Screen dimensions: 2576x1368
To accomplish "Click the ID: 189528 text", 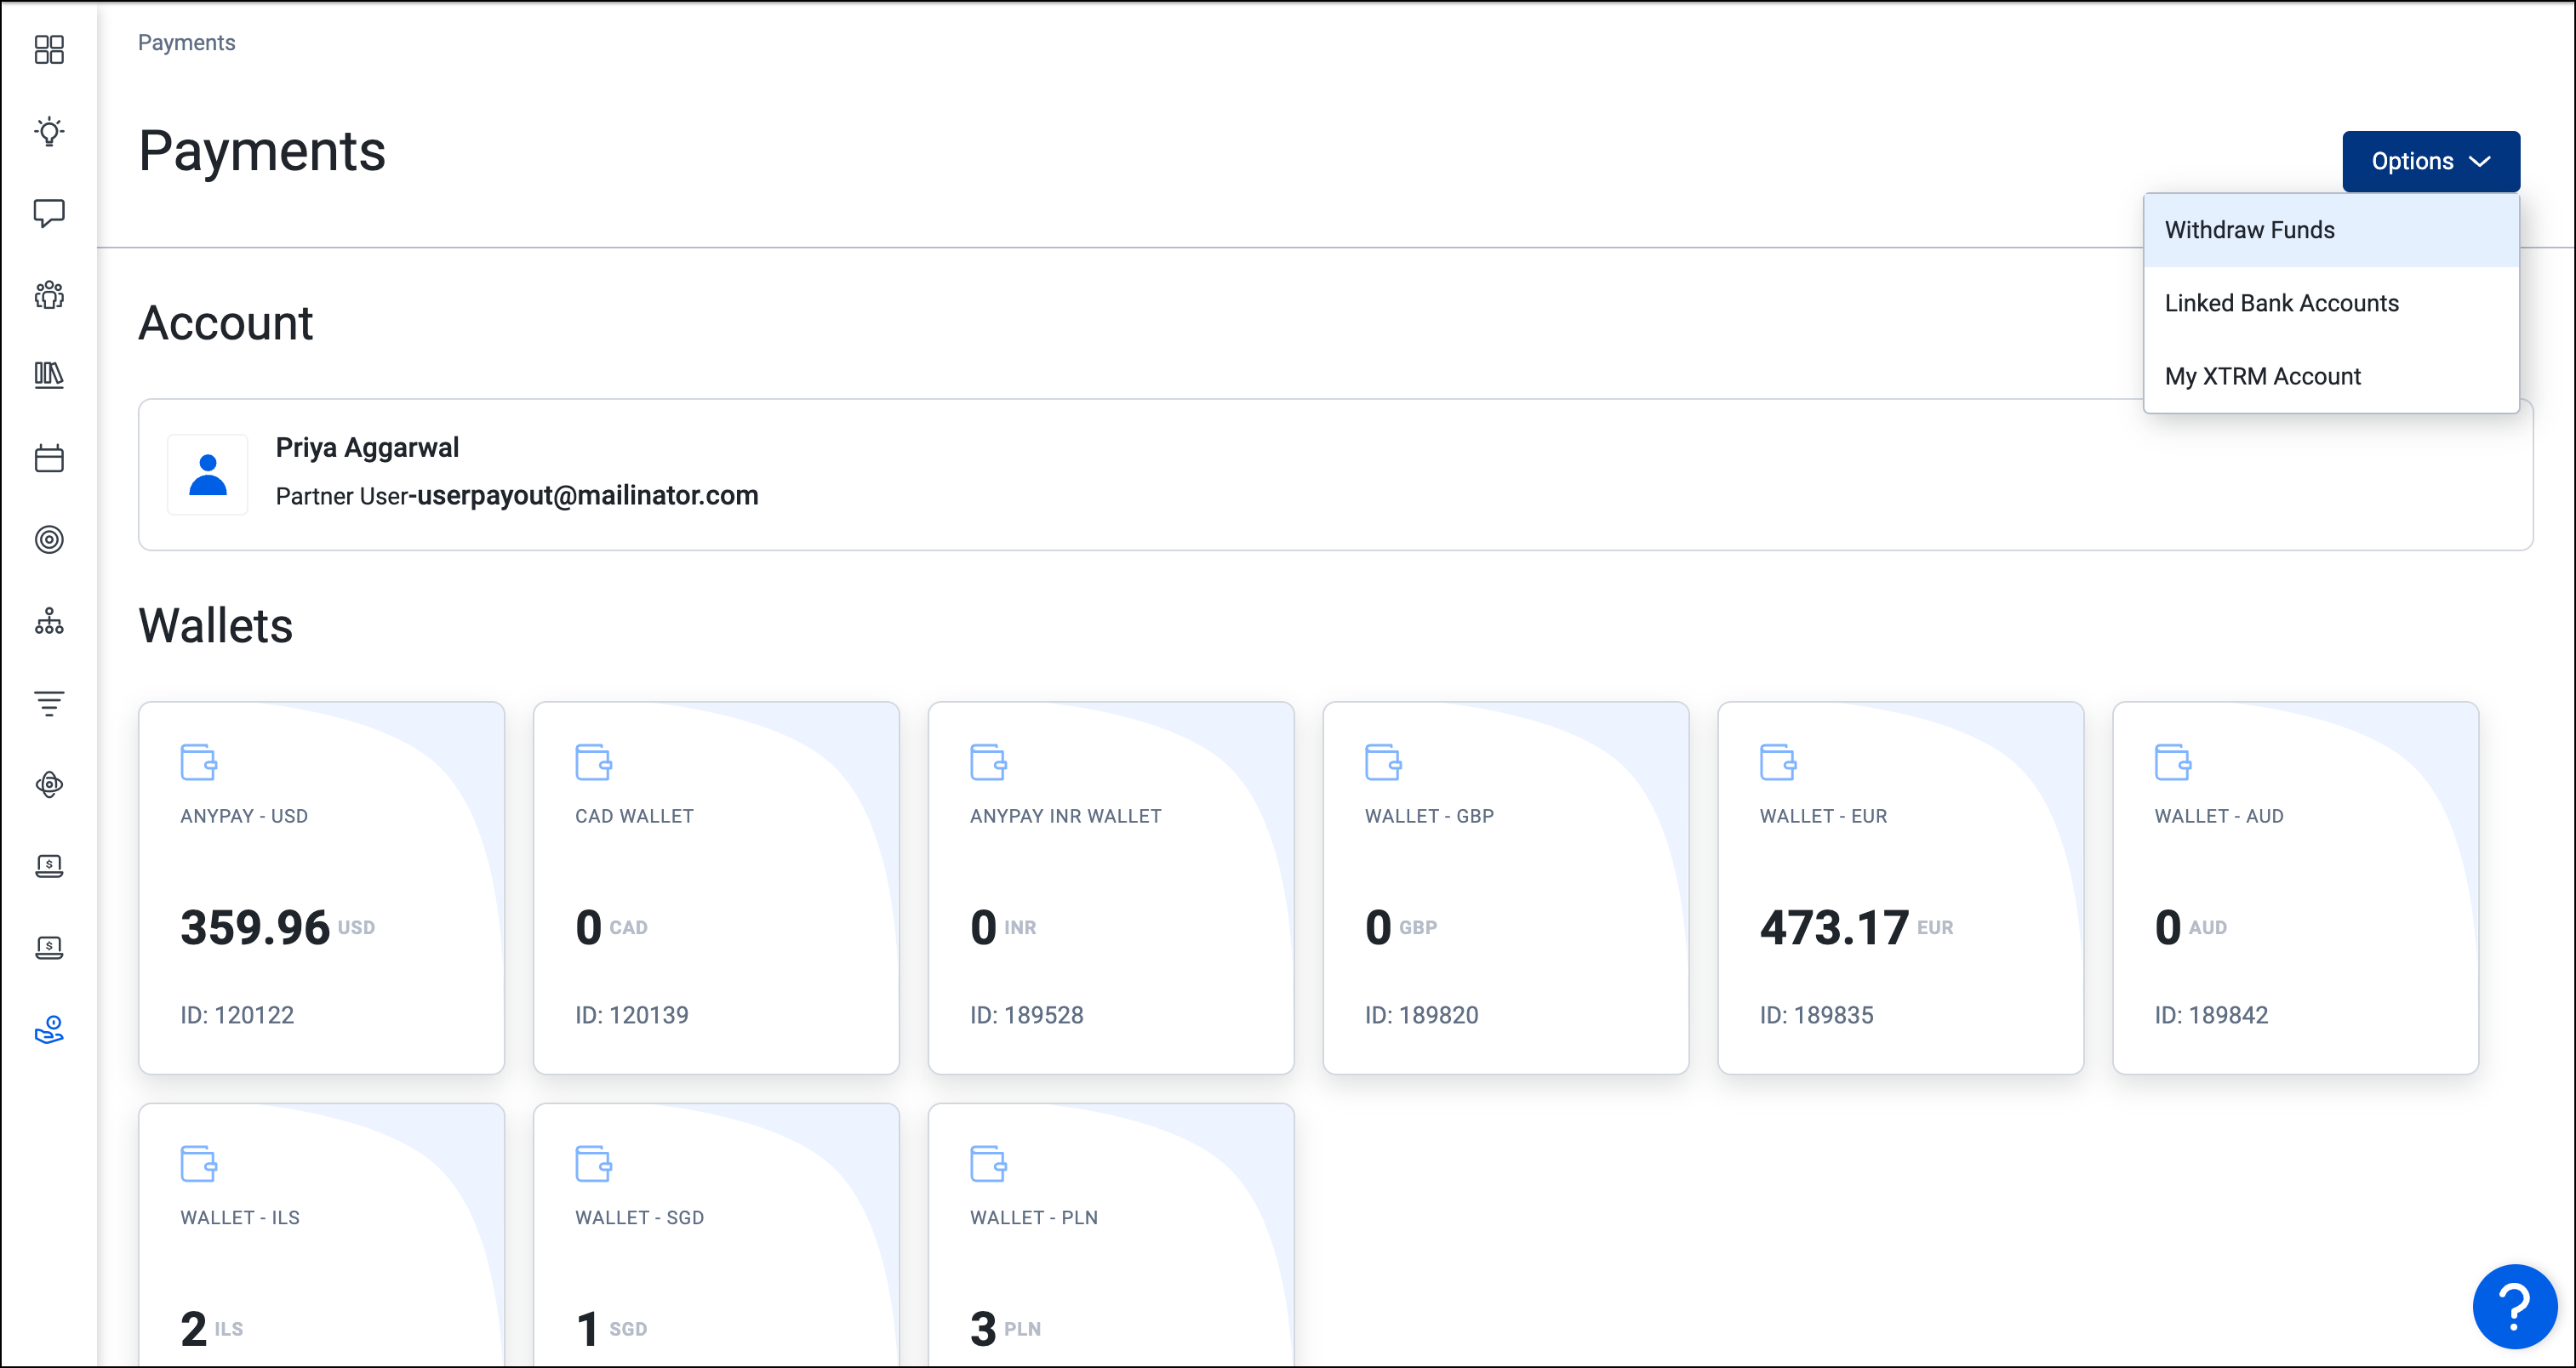I will point(1027,1015).
